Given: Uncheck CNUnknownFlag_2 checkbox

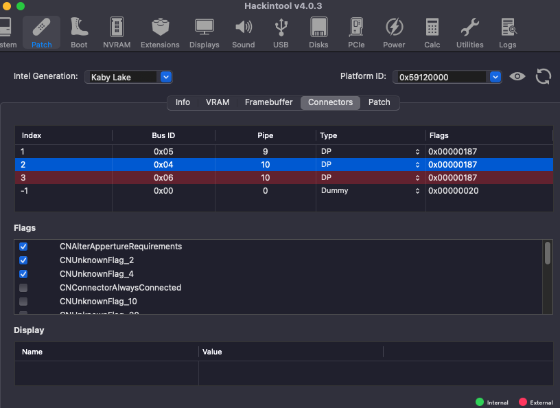Looking at the screenshot, I should pyautogui.click(x=23, y=260).
